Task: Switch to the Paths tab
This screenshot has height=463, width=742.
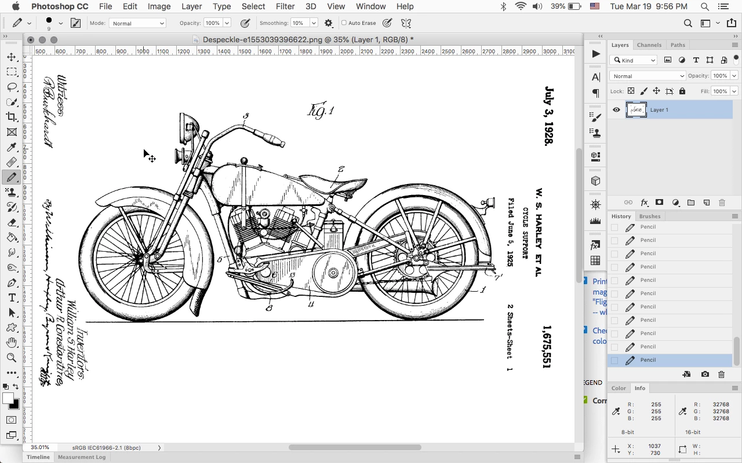Action: tap(678, 45)
